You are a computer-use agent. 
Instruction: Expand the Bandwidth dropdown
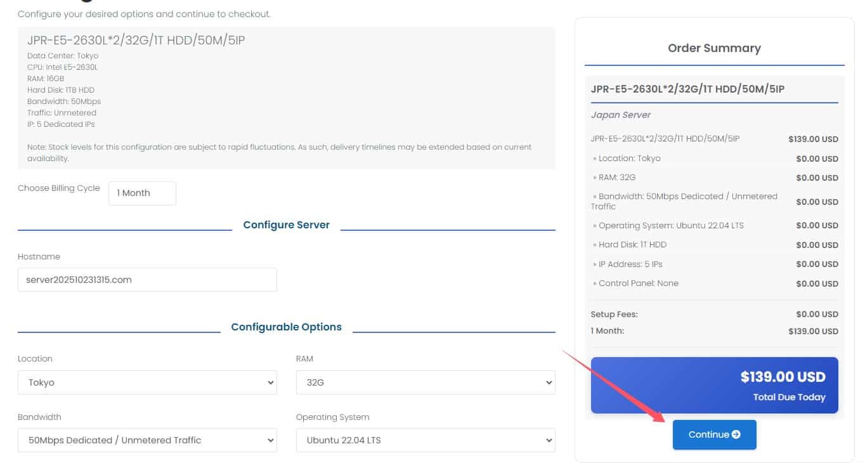pyautogui.click(x=147, y=440)
